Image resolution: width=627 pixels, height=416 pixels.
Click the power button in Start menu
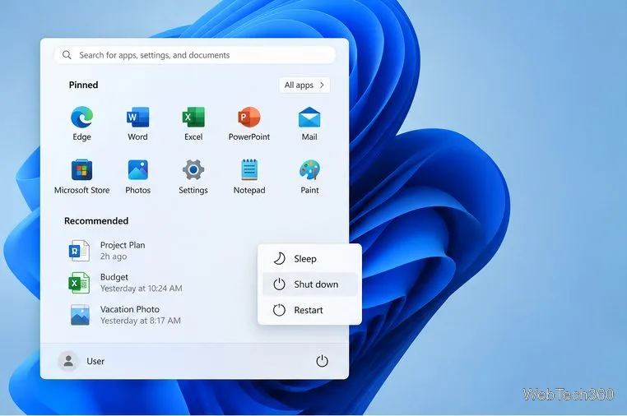[x=323, y=361]
